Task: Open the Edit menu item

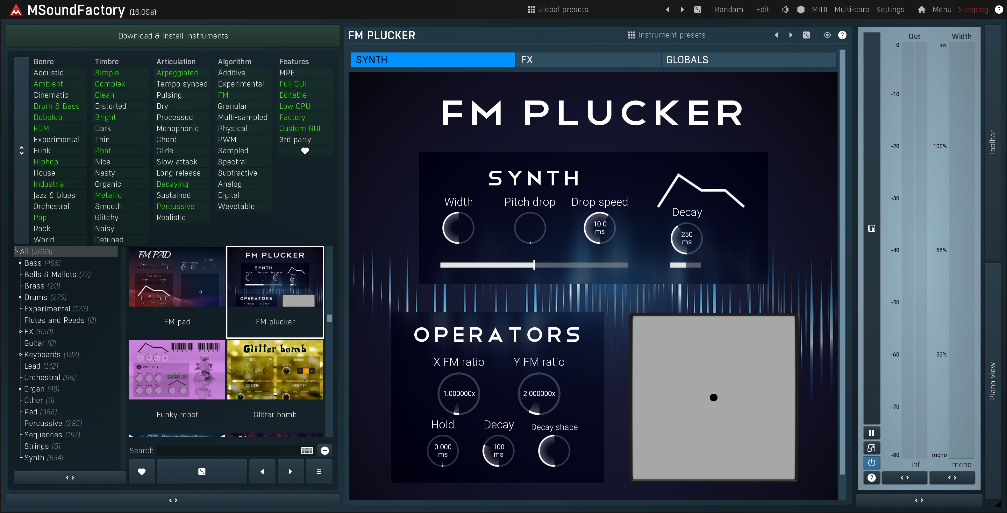Action: [x=762, y=10]
